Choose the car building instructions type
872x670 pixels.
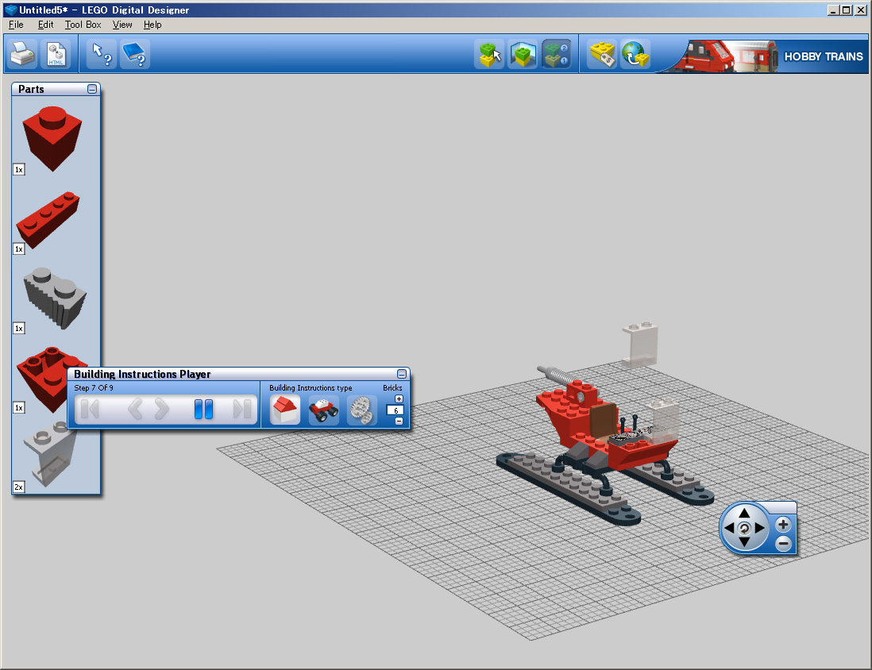point(324,410)
